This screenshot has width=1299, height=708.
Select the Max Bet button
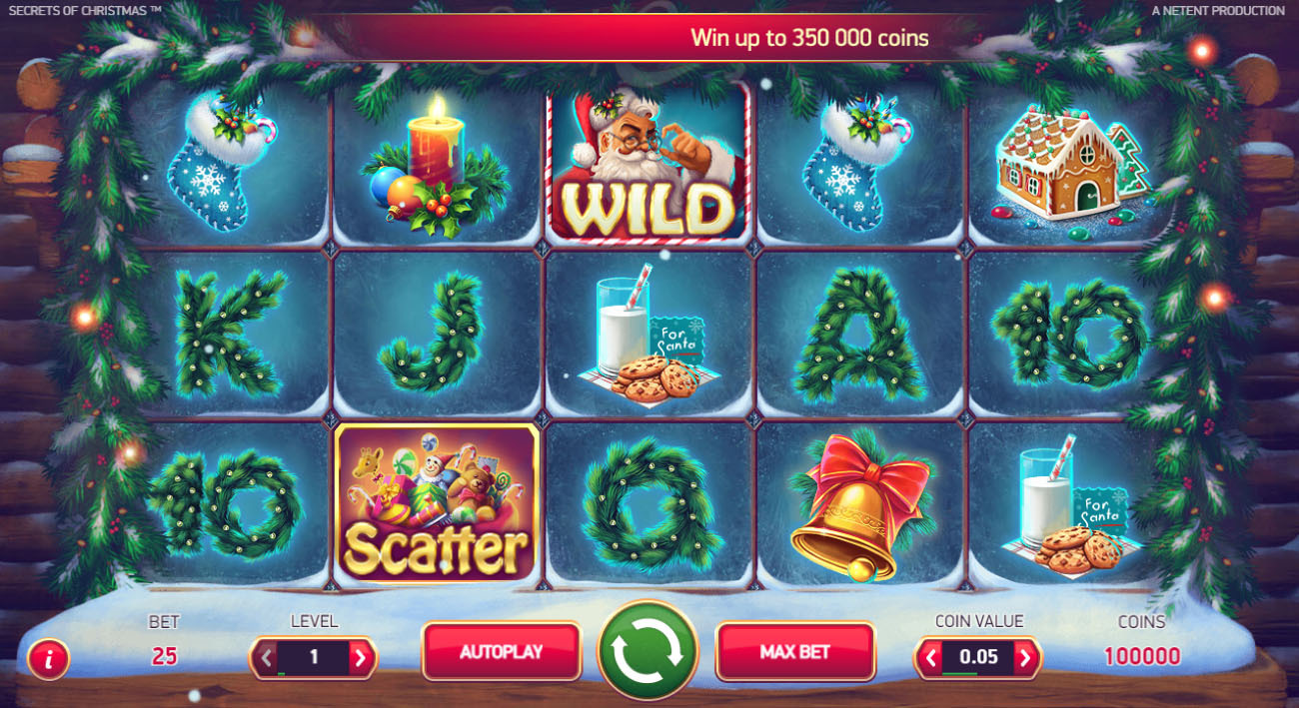pyautogui.click(x=795, y=652)
